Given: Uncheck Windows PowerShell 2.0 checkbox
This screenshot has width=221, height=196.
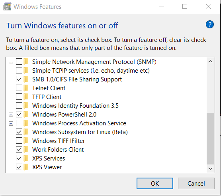Looking at the screenshot, I should click(x=19, y=114).
